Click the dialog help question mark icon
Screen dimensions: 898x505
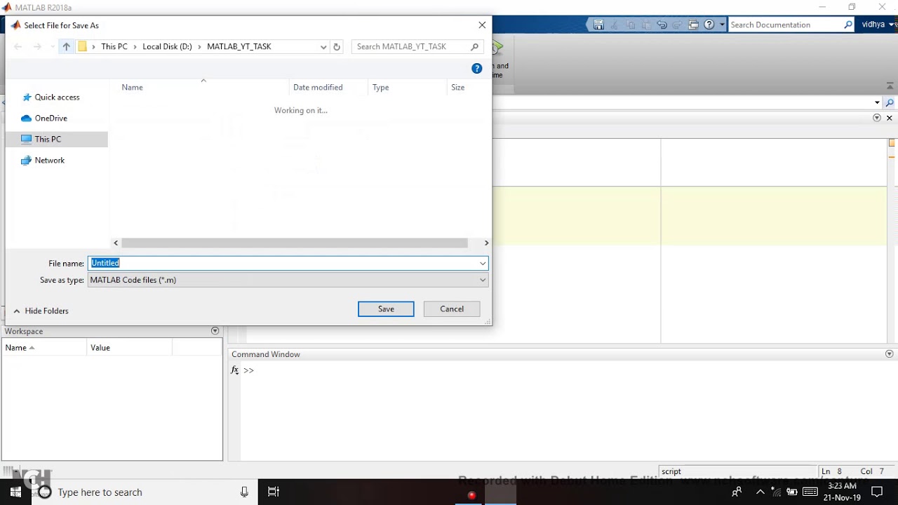click(x=477, y=68)
